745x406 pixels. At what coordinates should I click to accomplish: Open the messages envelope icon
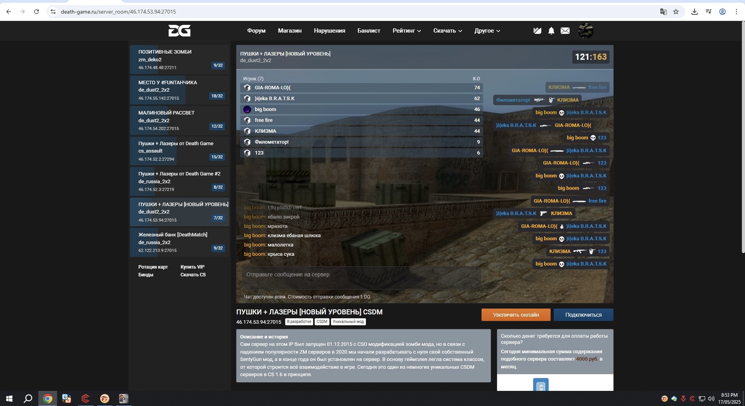[565, 31]
